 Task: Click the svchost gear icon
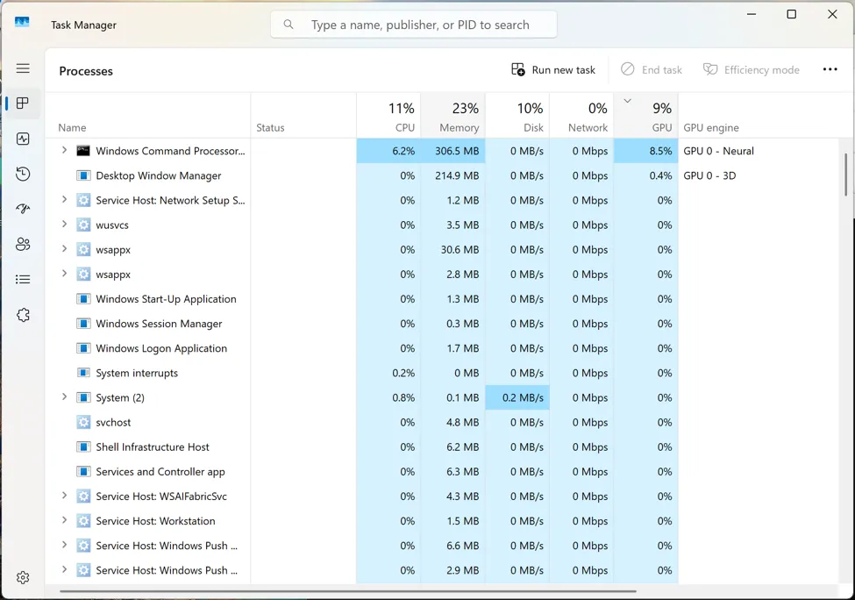83,422
